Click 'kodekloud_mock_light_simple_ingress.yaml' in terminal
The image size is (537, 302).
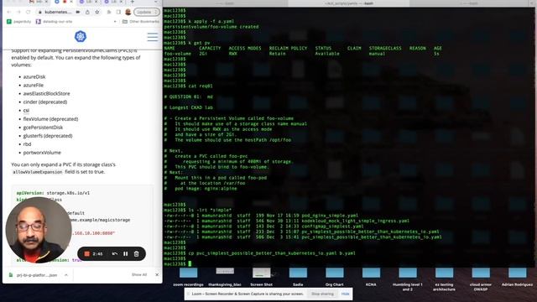(x=355, y=221)
